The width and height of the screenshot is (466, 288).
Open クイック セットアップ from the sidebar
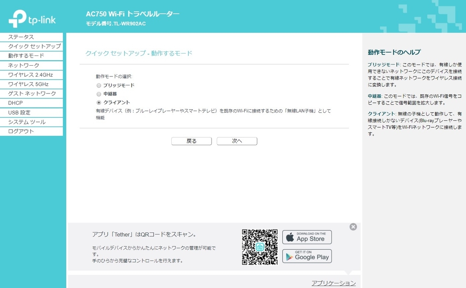pyautogui.click(x=31, y=46)
